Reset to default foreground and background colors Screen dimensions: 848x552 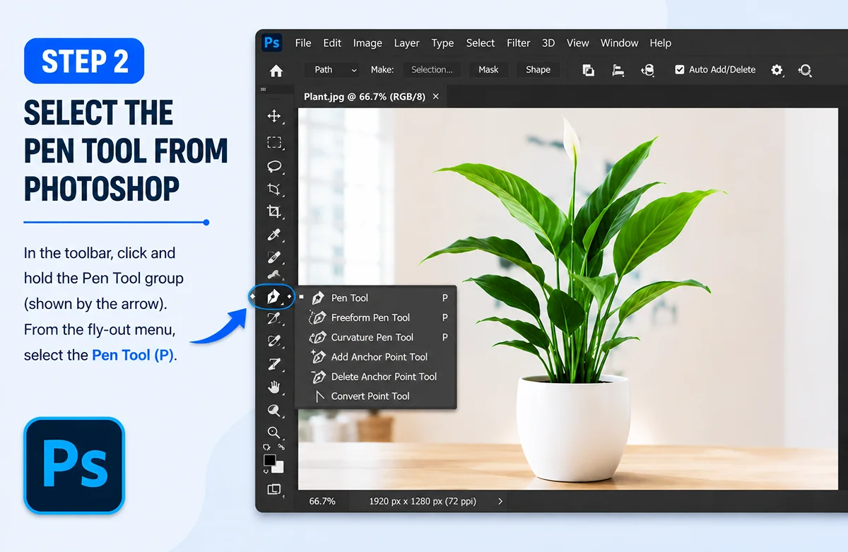pyautogui.click(x=265, y=447)
